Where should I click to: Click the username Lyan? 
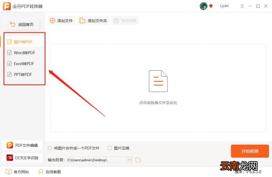pyautogui.click(x=224, y=6)
